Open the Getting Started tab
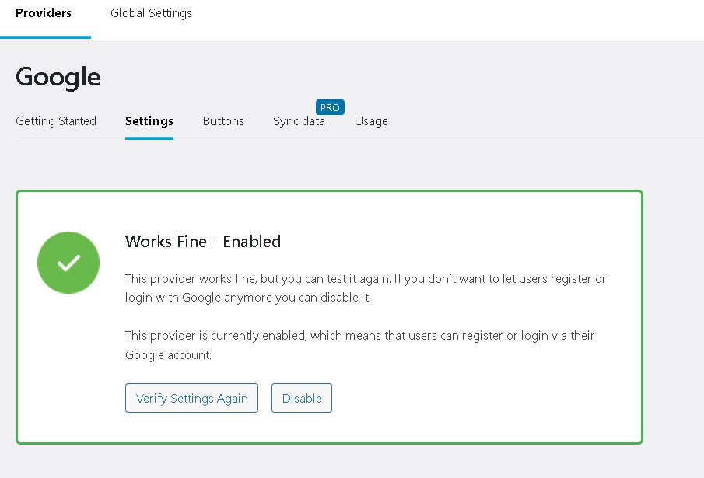Image resolution: width=704 pixels, height=478 pixels. click(56, 121)
